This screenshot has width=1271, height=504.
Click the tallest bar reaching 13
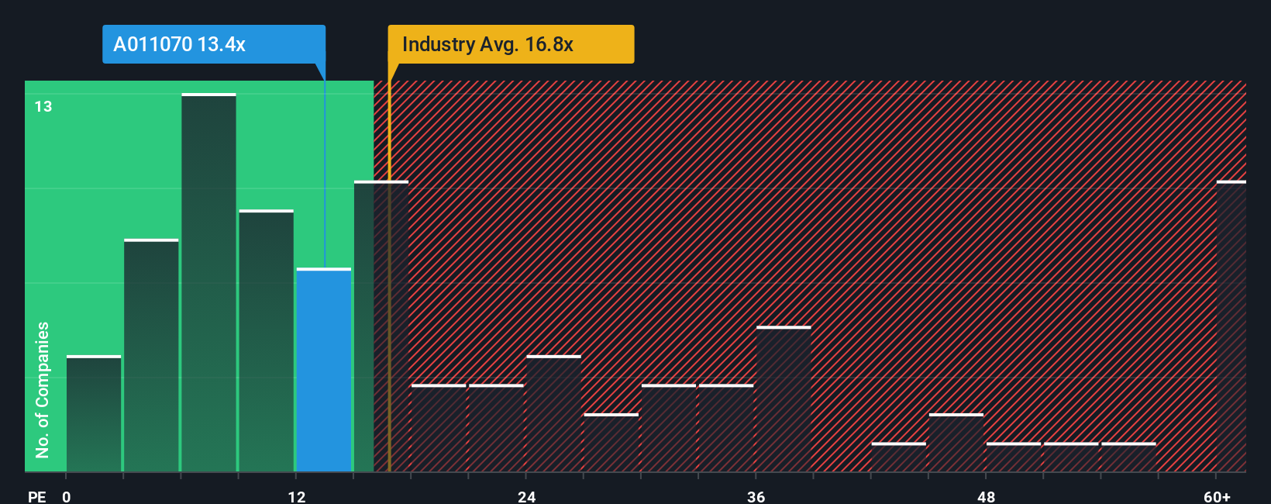tap(208, 282)
